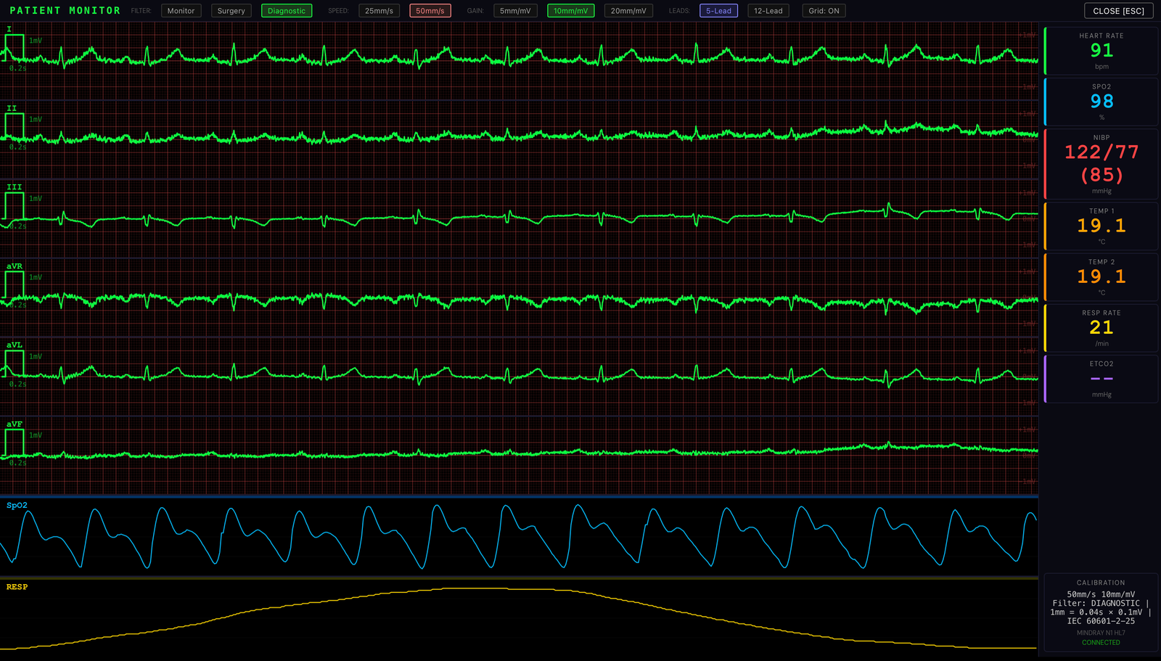Click the SpO2 pleth waveform label
Viewport: 1161px width, 661px height.
(x=17, y=506)
